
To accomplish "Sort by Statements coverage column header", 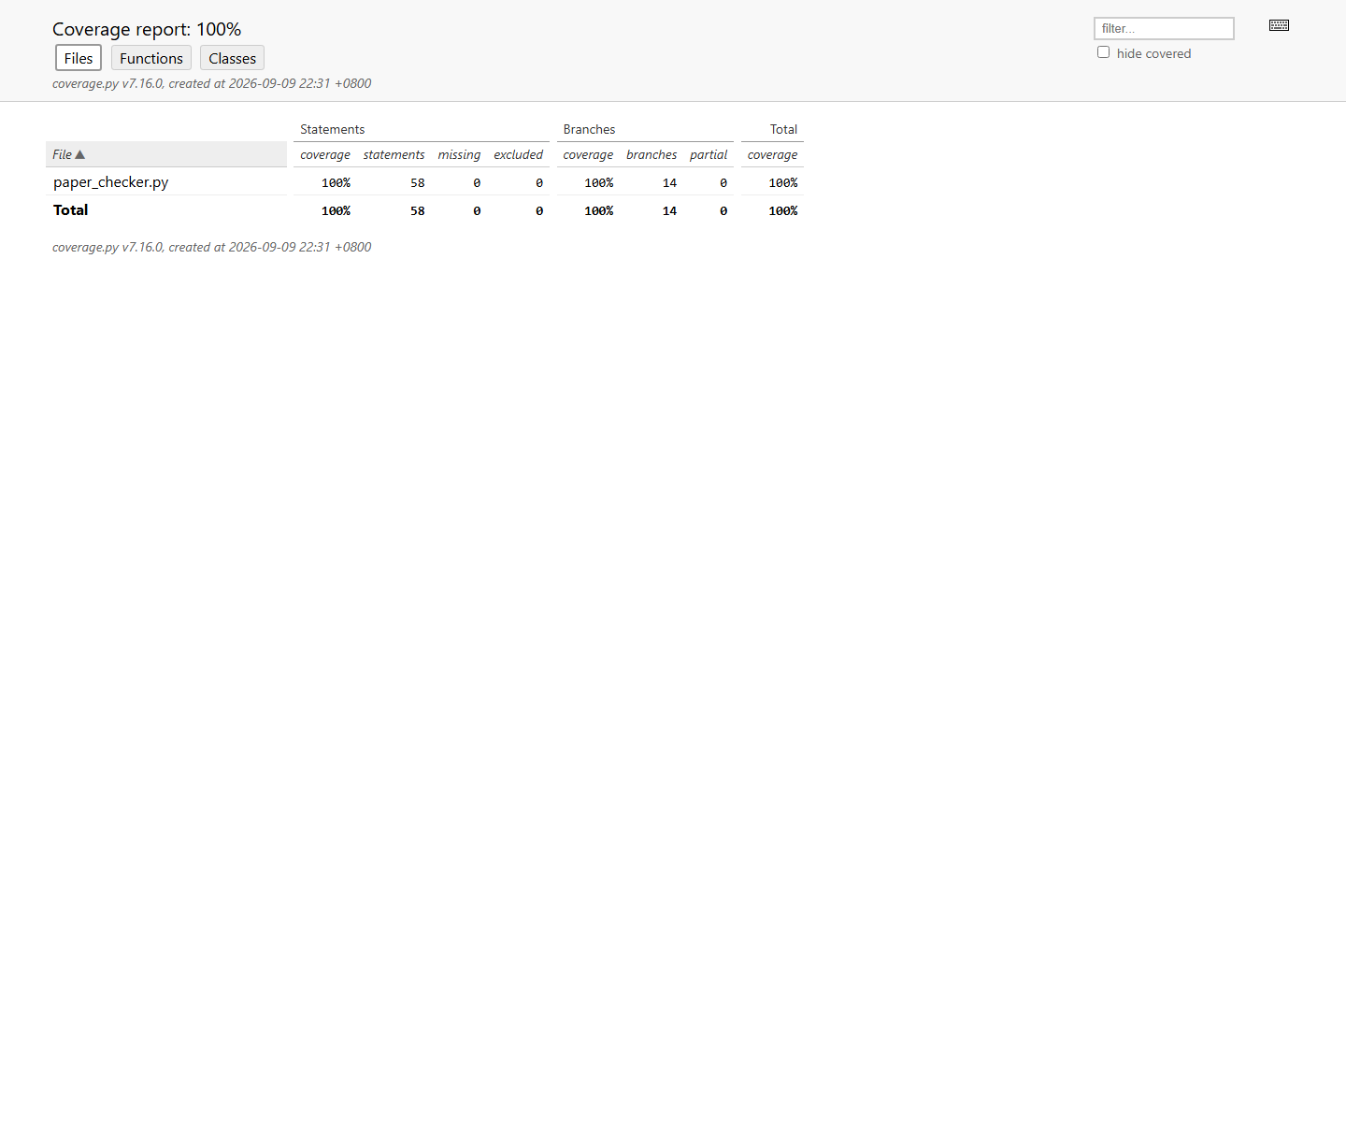I will click(325, 154).
